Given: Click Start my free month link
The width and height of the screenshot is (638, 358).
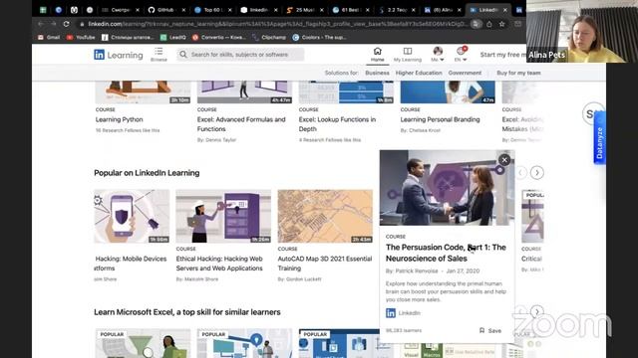Looking at the screenshot, I should point(502,55).
